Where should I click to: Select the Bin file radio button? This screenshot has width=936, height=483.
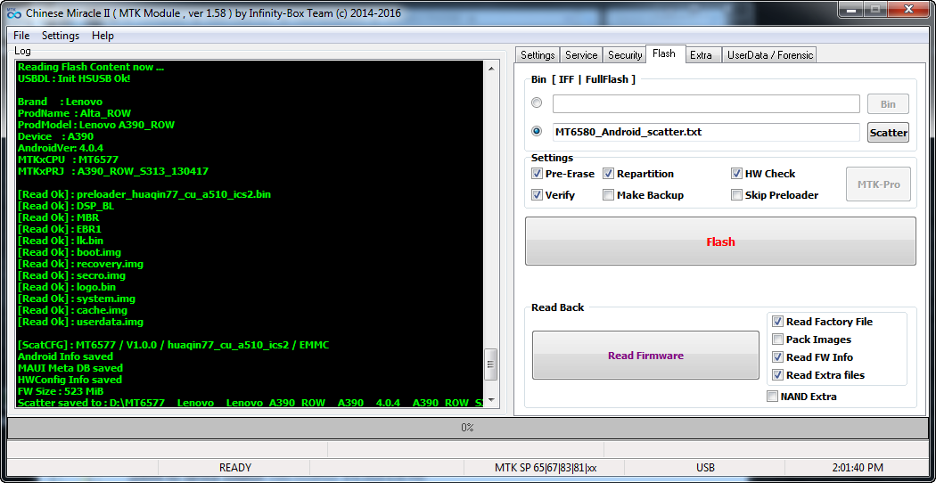pos(537,102)
